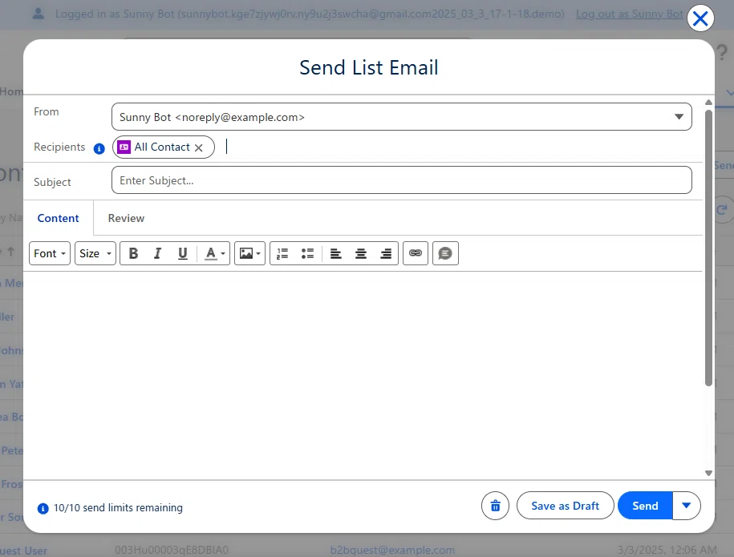Open the text color picker

[215, 253]
